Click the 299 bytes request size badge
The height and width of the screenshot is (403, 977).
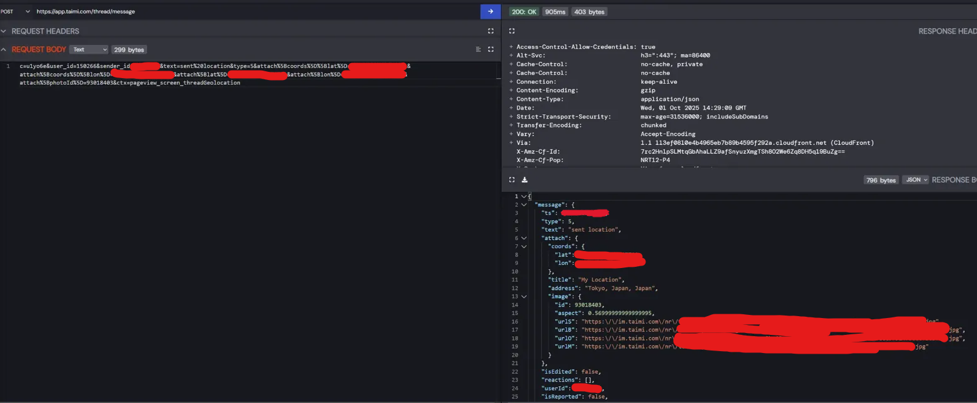[x=129, y=49]
